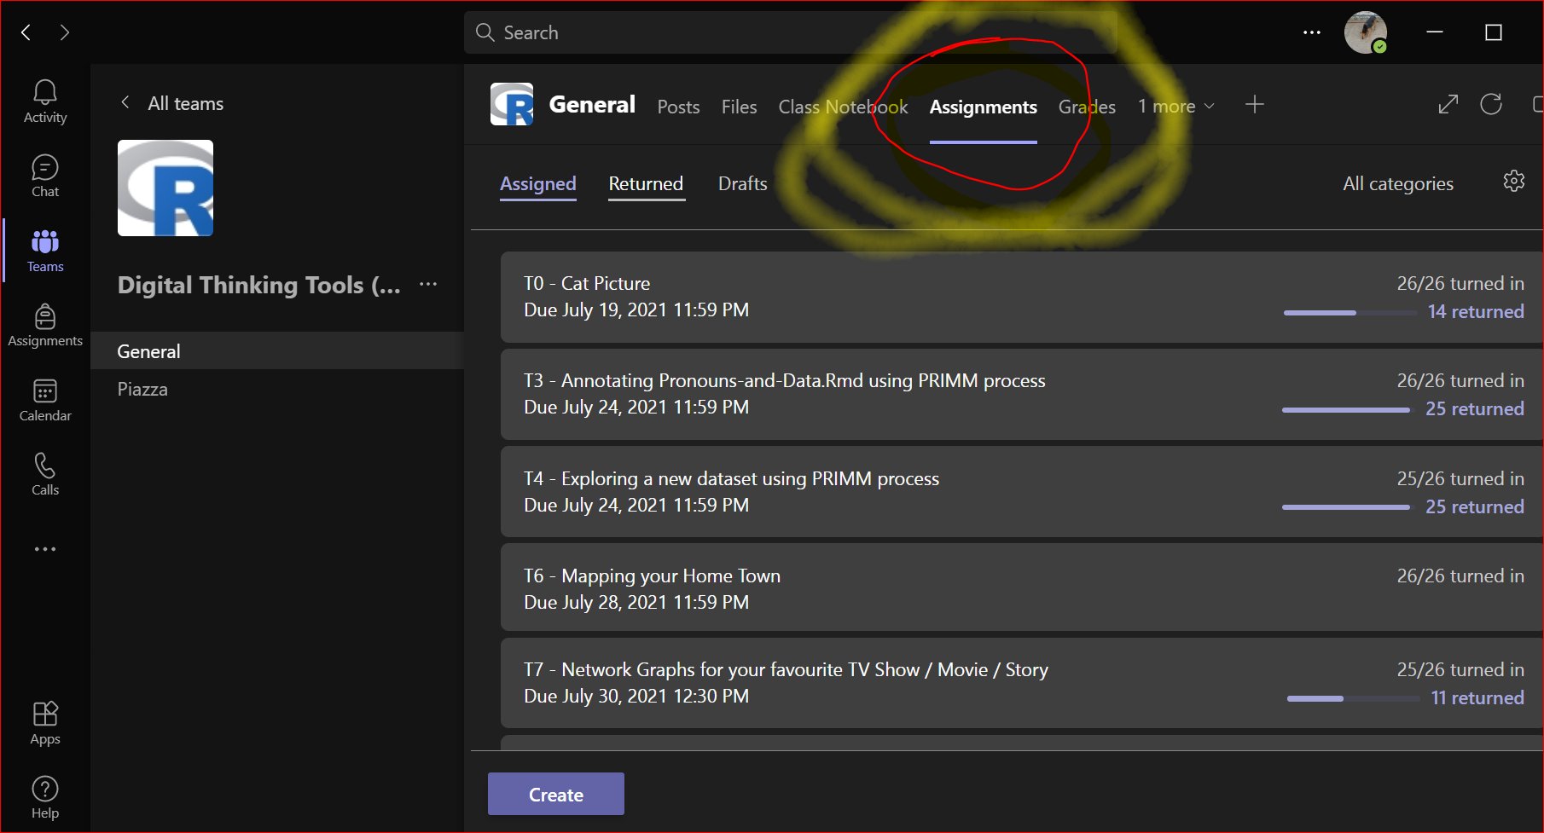
Task: Open the Activity feed
Action: [45, 101]
